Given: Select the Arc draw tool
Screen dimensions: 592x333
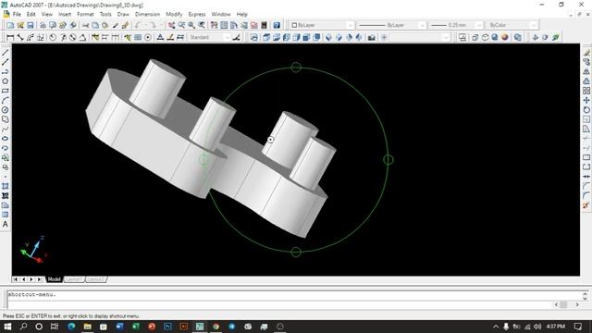Looking at the screenshot, I should click(x=6, y=101).
